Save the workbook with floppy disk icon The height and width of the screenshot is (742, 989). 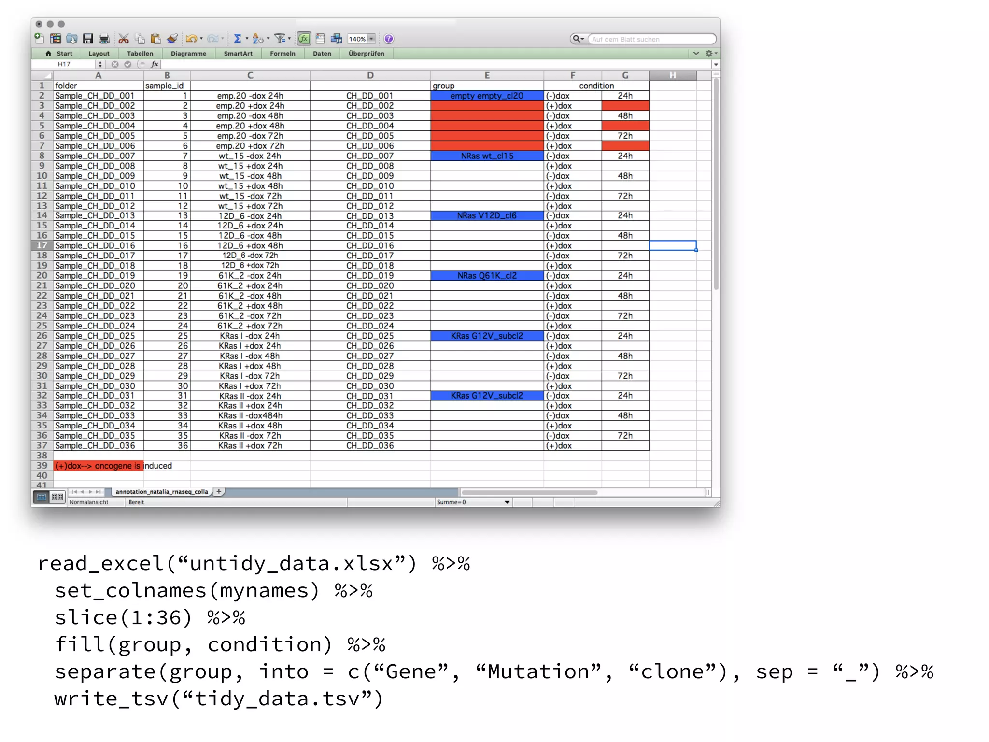coord(88,39)
